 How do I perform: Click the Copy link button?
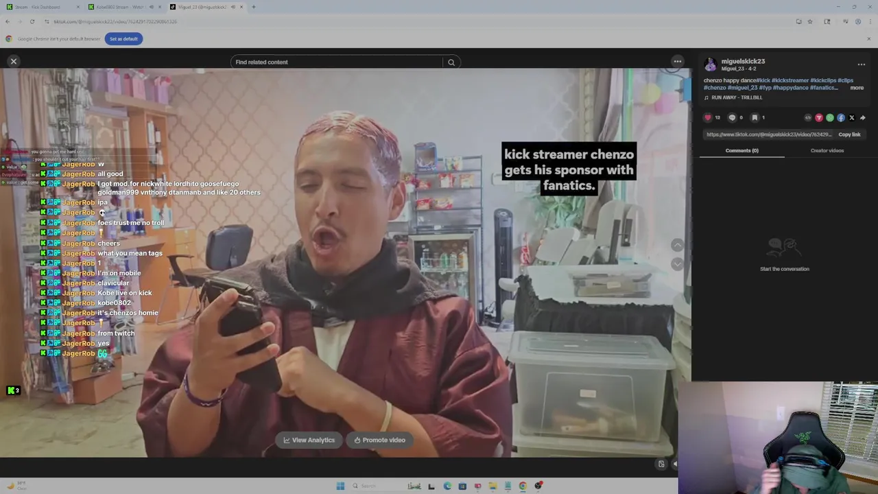[x=849, y=134]
